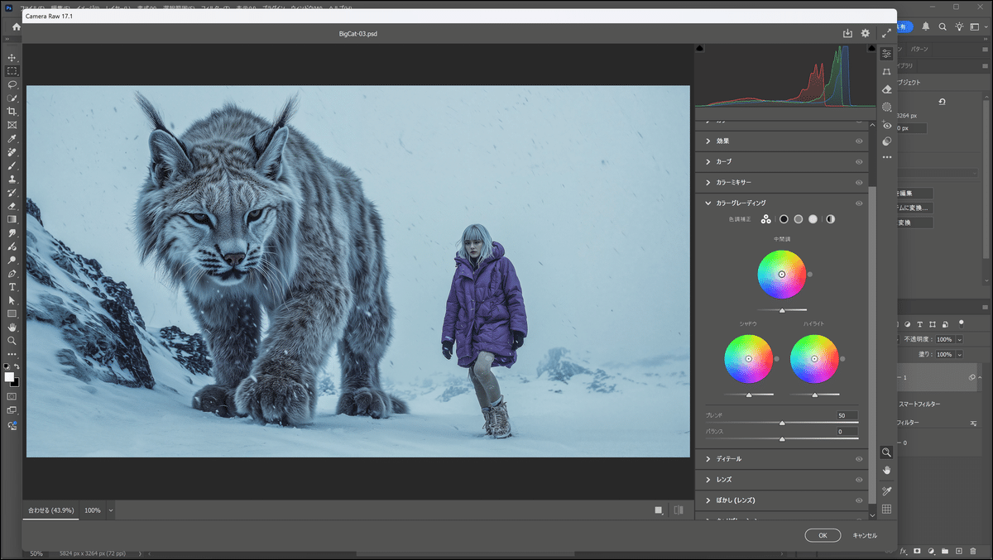Toggle Camera Raw full screen mode icon
Image resolution: width=993 pixels, height=560 pixels.
pyautogui.click(x=886, y=34)
